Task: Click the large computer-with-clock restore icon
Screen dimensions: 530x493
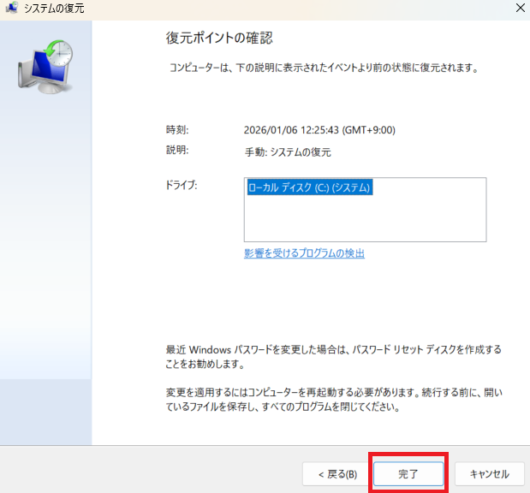Action: pyautogui.click(x=46, y=65)
